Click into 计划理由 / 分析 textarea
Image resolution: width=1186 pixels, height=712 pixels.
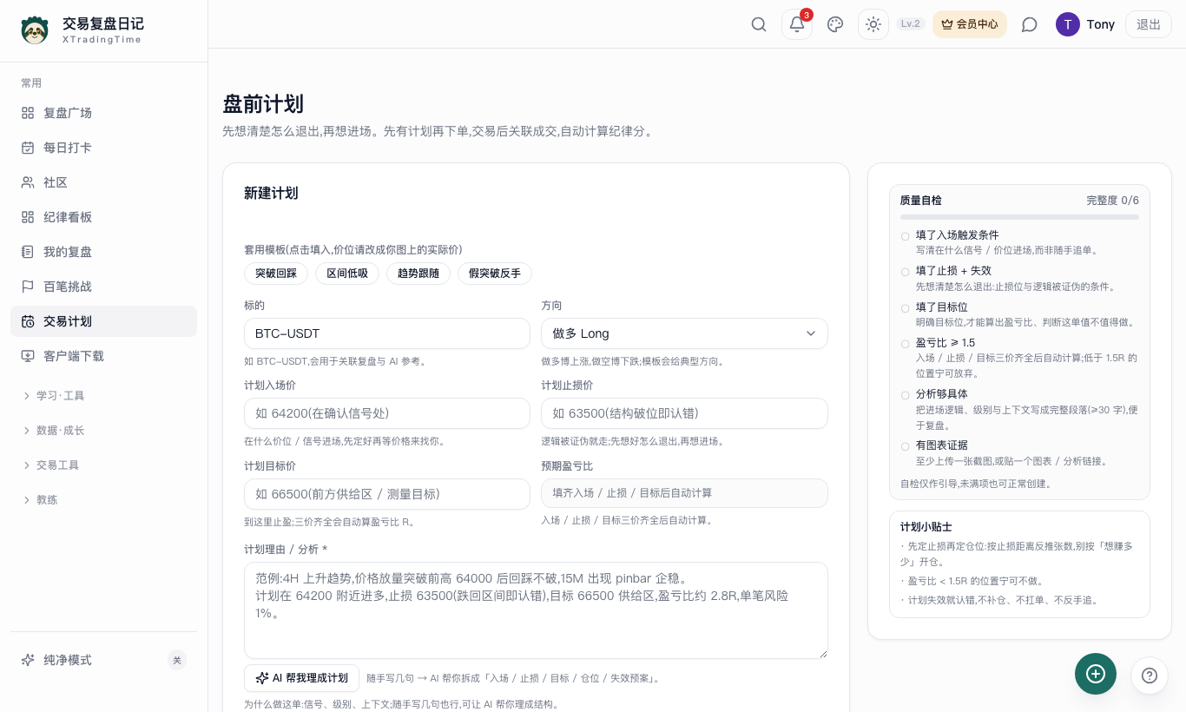pos(536,610)
